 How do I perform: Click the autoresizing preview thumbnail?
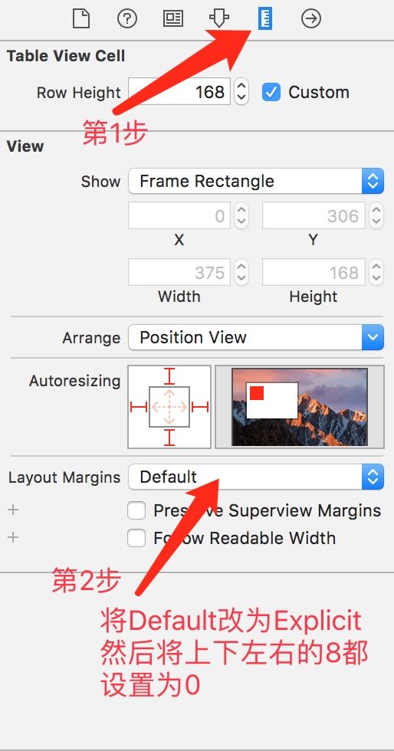[x=300, y=407]
